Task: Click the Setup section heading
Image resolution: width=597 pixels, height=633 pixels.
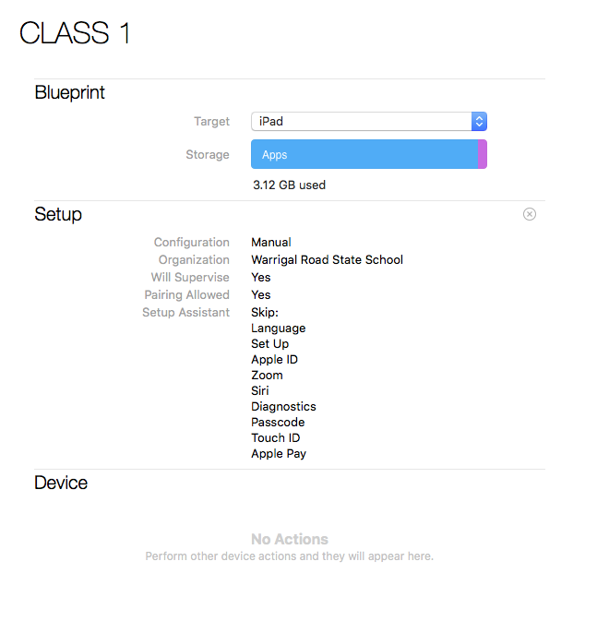Action: tap(58, 214)
